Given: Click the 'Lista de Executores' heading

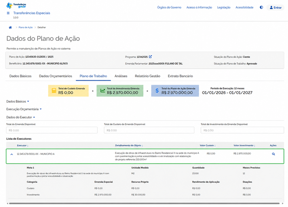Looking at the screenshot, I should click(19, 138).
